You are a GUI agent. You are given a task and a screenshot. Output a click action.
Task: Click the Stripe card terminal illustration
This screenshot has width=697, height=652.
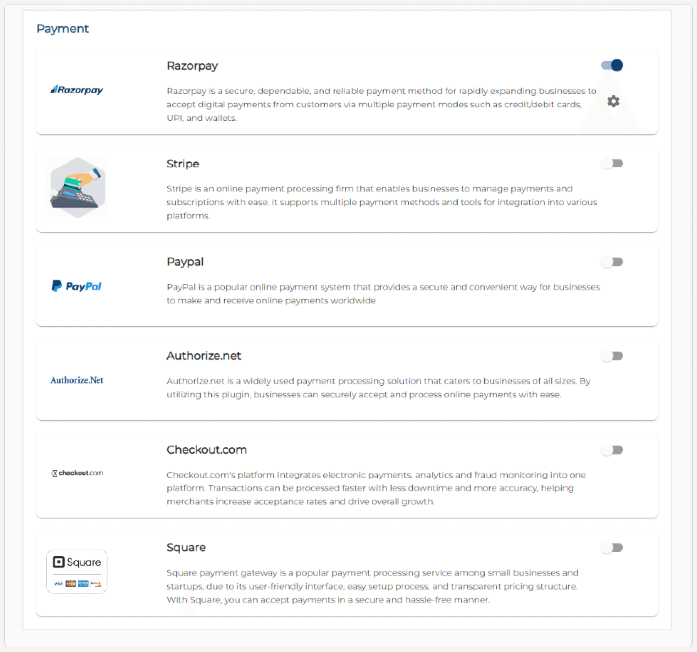[77, 188]
